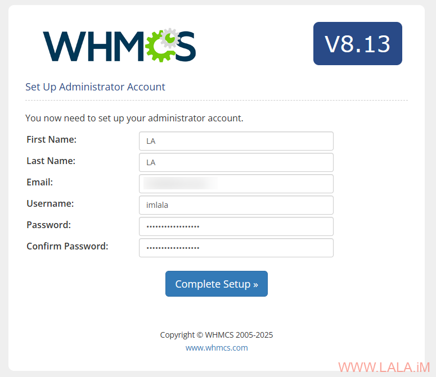Focus the Password field
The width and height of the screenshot is (436, 377).
236,226
